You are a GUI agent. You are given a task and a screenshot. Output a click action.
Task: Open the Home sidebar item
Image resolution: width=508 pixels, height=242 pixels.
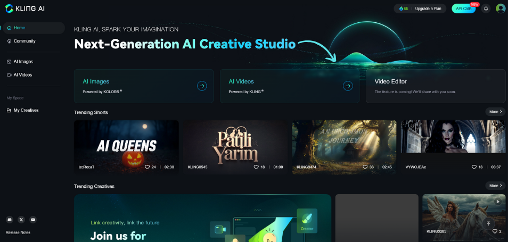pyautogui.click(x=33, y=28)
